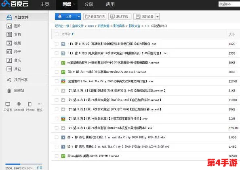This screenshot has width=240, height=170.
Task: Click the 离线下载 offline download button
Action: point(120,17)
